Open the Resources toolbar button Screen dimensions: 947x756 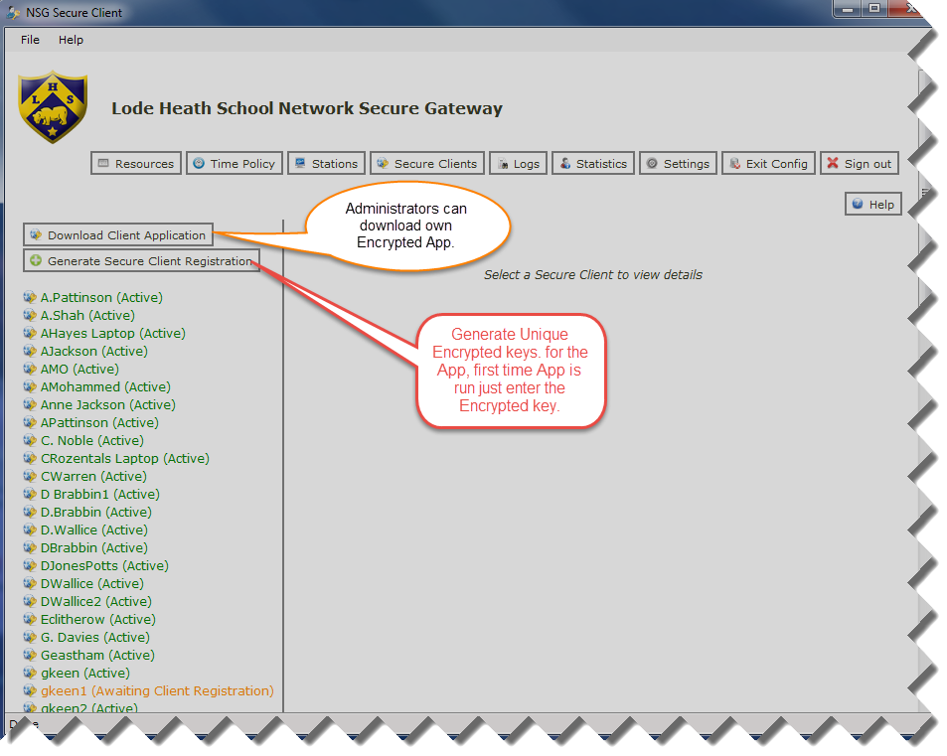pyautogui.click(x=135, y=164)
